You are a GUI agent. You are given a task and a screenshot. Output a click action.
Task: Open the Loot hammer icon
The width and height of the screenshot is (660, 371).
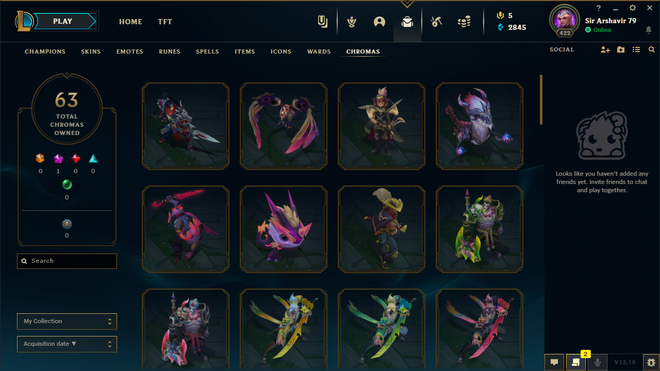(436, 22)
